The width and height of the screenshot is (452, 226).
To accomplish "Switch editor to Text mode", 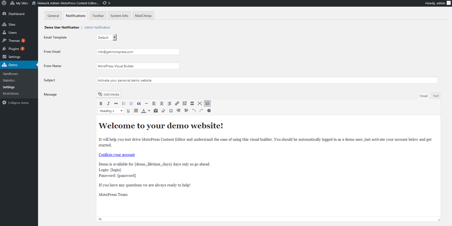I will click(x=436, y=96).
